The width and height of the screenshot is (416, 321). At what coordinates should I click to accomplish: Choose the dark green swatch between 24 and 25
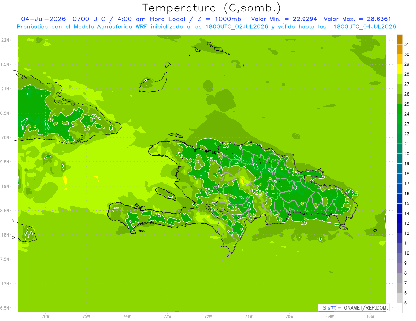400,109
